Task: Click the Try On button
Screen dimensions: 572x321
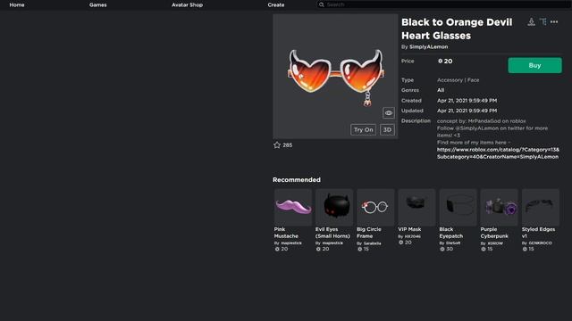Action: 364,129
